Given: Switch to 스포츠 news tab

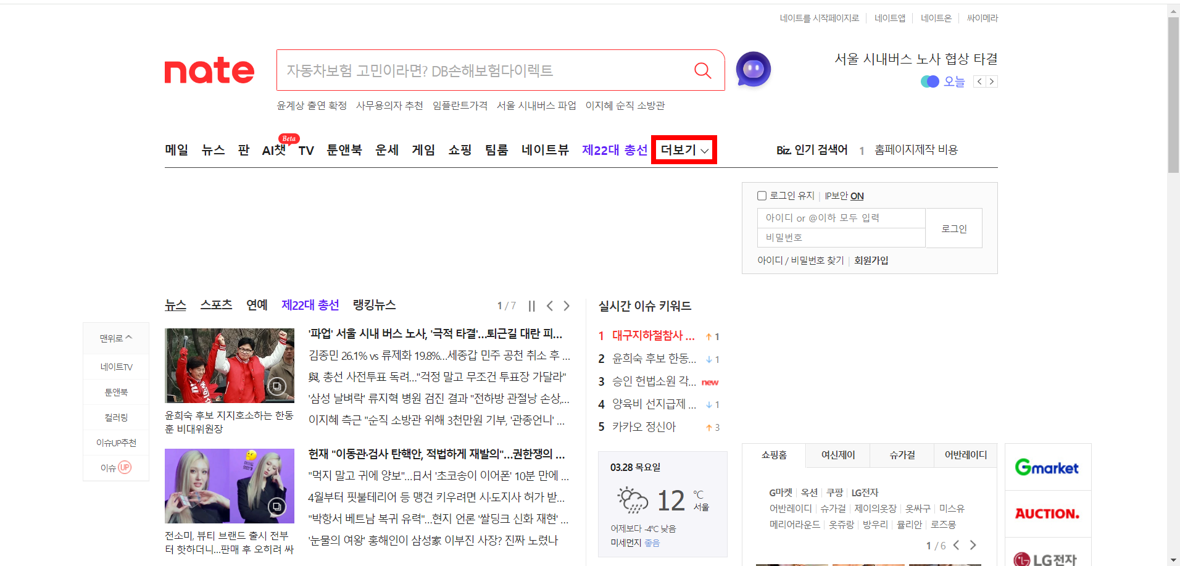Looking at the screenshot, I should click(x=216, y=305).
